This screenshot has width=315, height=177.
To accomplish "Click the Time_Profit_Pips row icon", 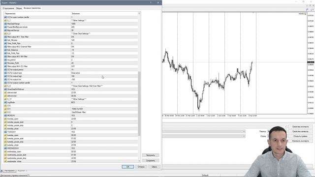I will 5,43.
